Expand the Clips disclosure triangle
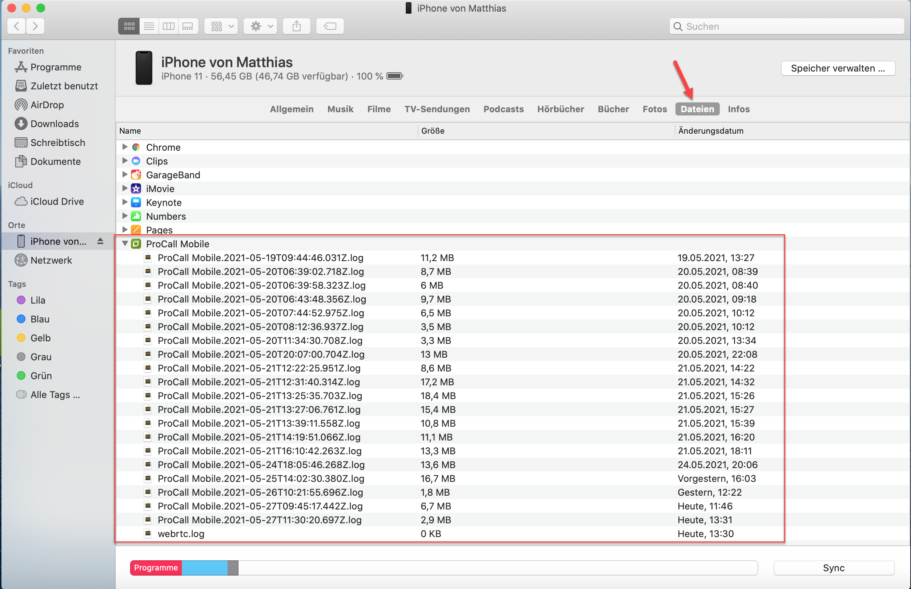The width and height of the screenshot is (911, 589). pos(125,161)
